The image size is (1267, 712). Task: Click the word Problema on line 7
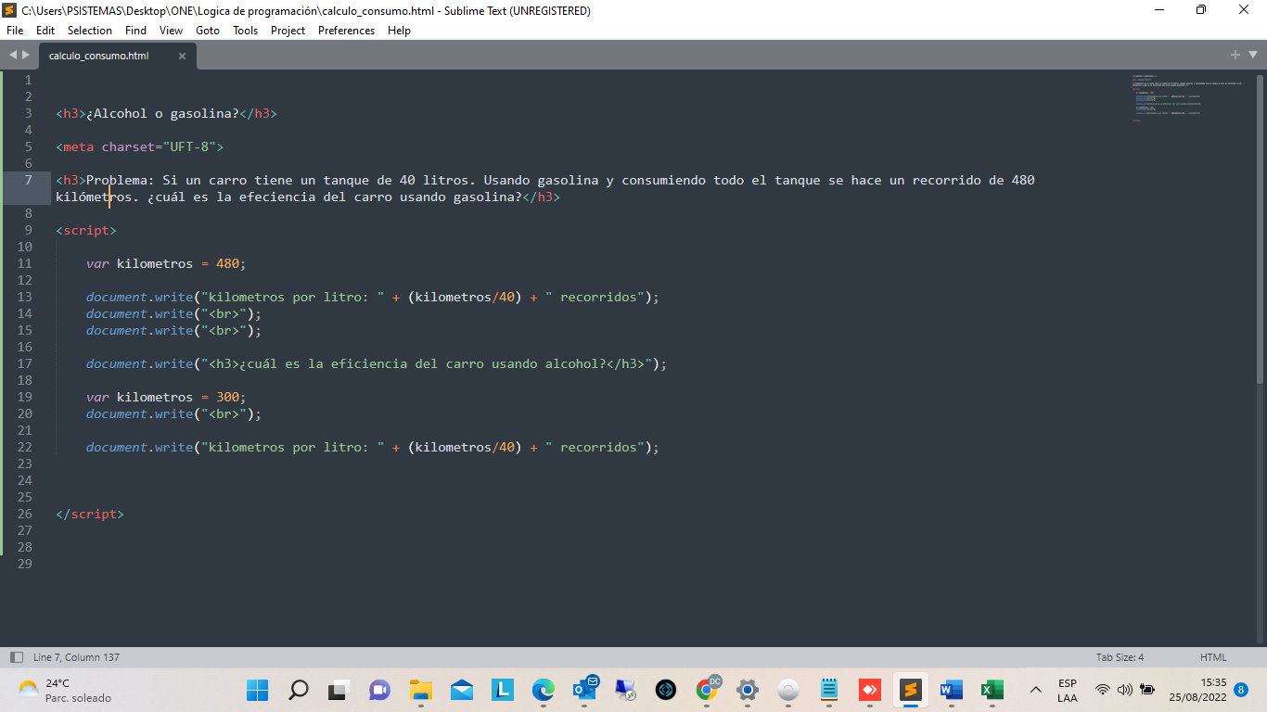point(117,180)
